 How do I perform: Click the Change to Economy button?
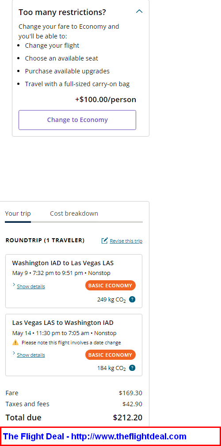pos(77,120)
